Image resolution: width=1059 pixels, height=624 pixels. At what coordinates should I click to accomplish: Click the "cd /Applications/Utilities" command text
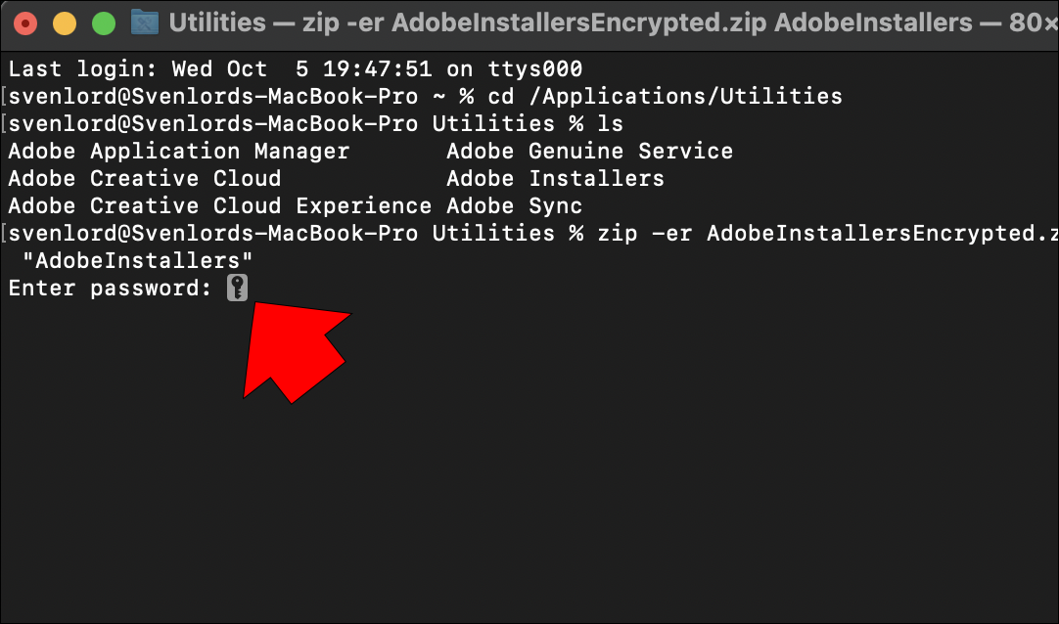point(665,97)
